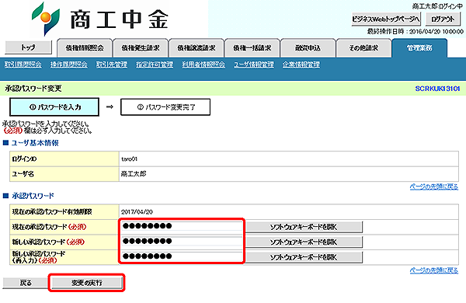
Task: Open the 債権一括請求 tab
Action: (x=252, y=48)
